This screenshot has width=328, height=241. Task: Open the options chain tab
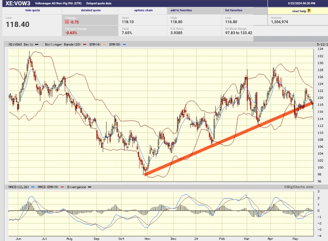click(143, 10)
